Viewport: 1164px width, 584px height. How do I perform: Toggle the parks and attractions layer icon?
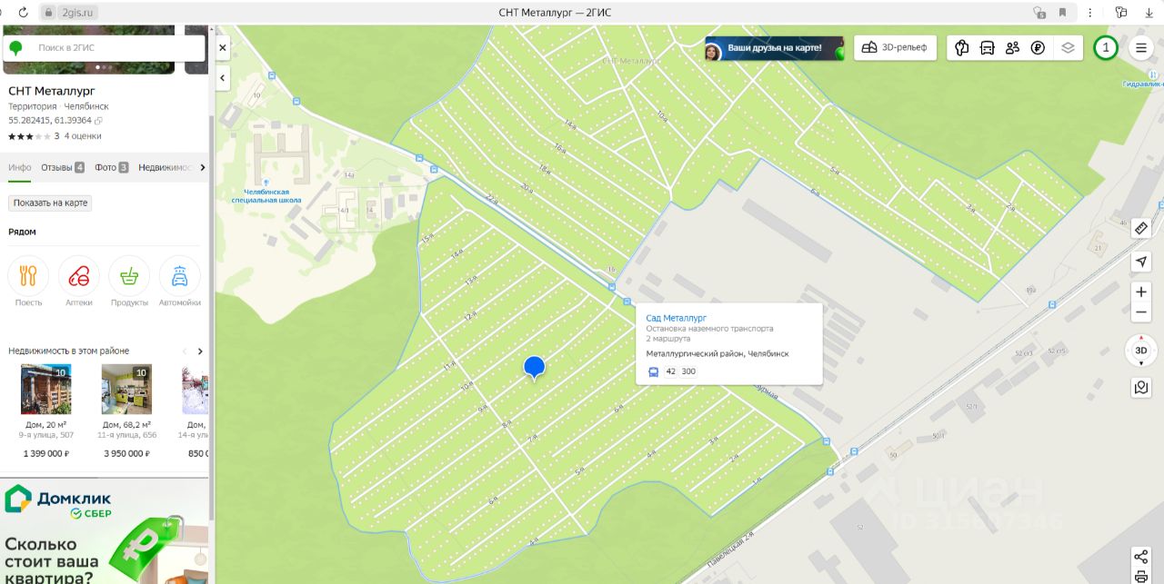(x=962, y=48)
